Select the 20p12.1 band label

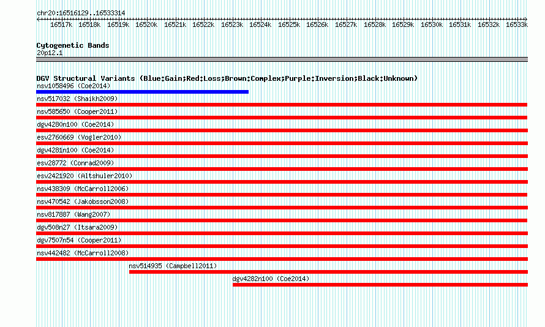[50, 53]
